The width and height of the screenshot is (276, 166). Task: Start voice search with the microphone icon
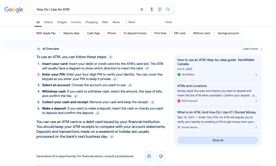152,9
